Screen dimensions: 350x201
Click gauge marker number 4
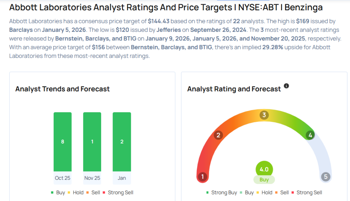click(x=310, y=135)
